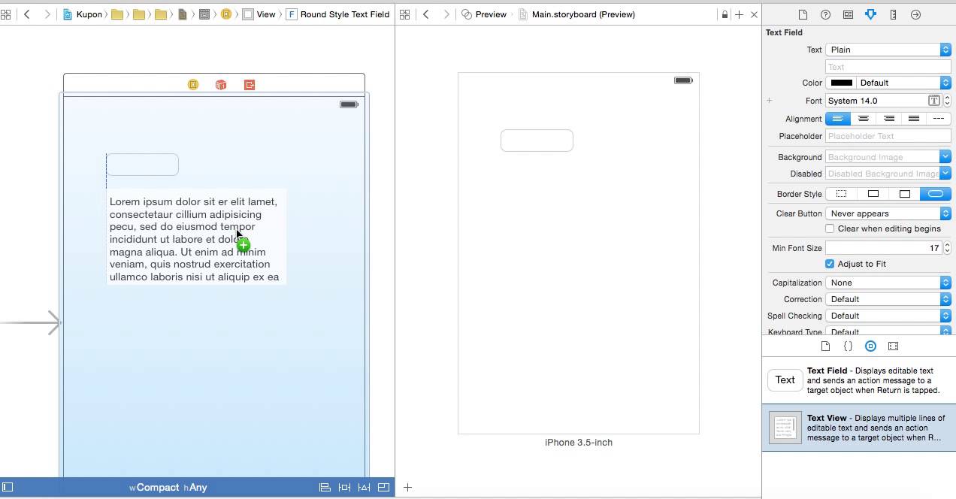Select bezel border style

tap(905, 194)
